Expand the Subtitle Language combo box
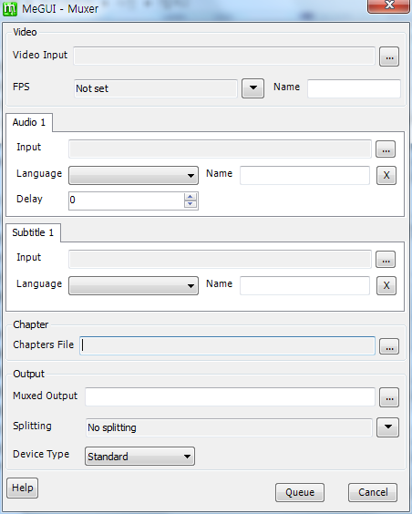The width and height of the screenshot is (412, 514). tap(133, 286)
